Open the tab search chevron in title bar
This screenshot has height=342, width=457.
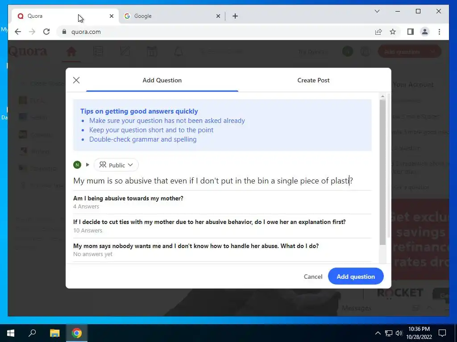377,11
